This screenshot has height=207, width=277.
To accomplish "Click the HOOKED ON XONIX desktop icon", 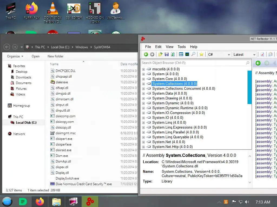I will [95, 13].
